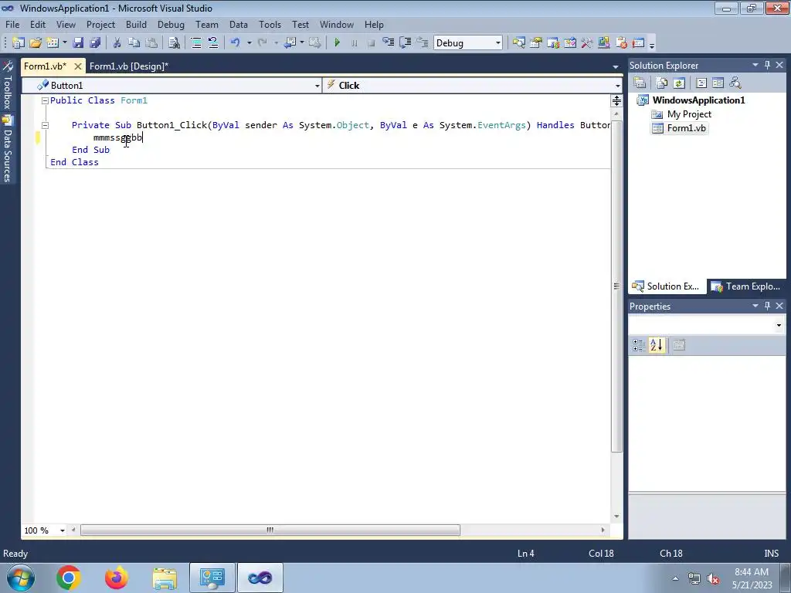Open the Button1 class name dropdown
This screenshot has width=791, height=593.
pyautogui.click(x=317, y=86)
